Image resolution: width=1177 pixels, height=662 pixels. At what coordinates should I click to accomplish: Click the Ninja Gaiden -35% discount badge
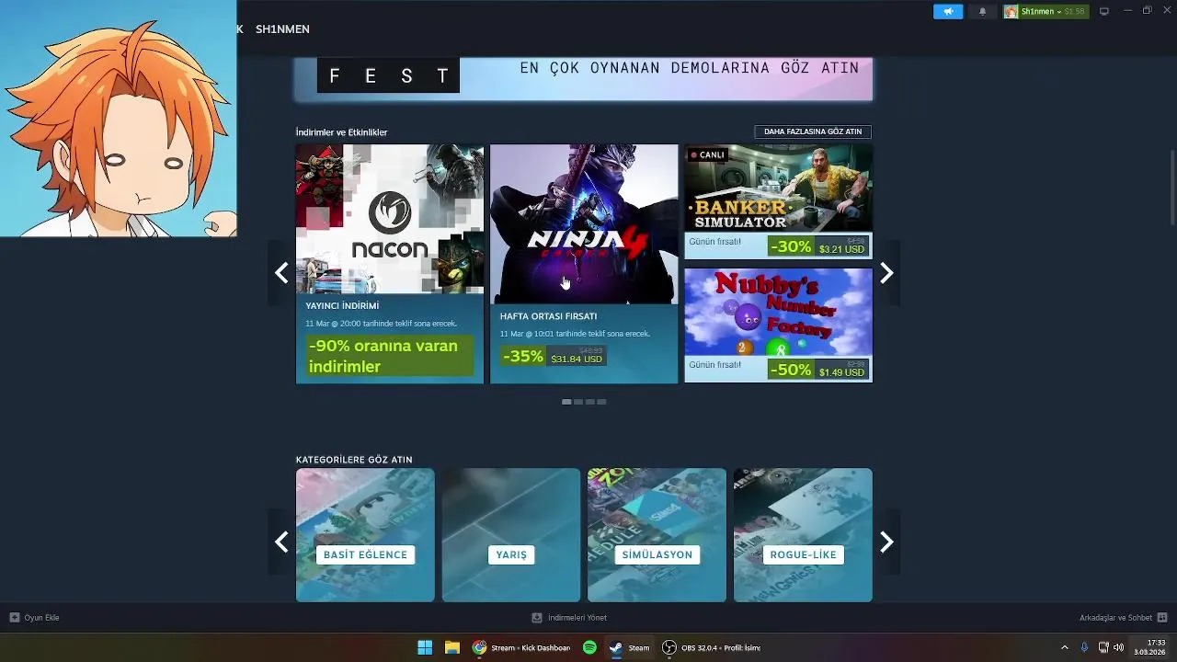point(523,356)
